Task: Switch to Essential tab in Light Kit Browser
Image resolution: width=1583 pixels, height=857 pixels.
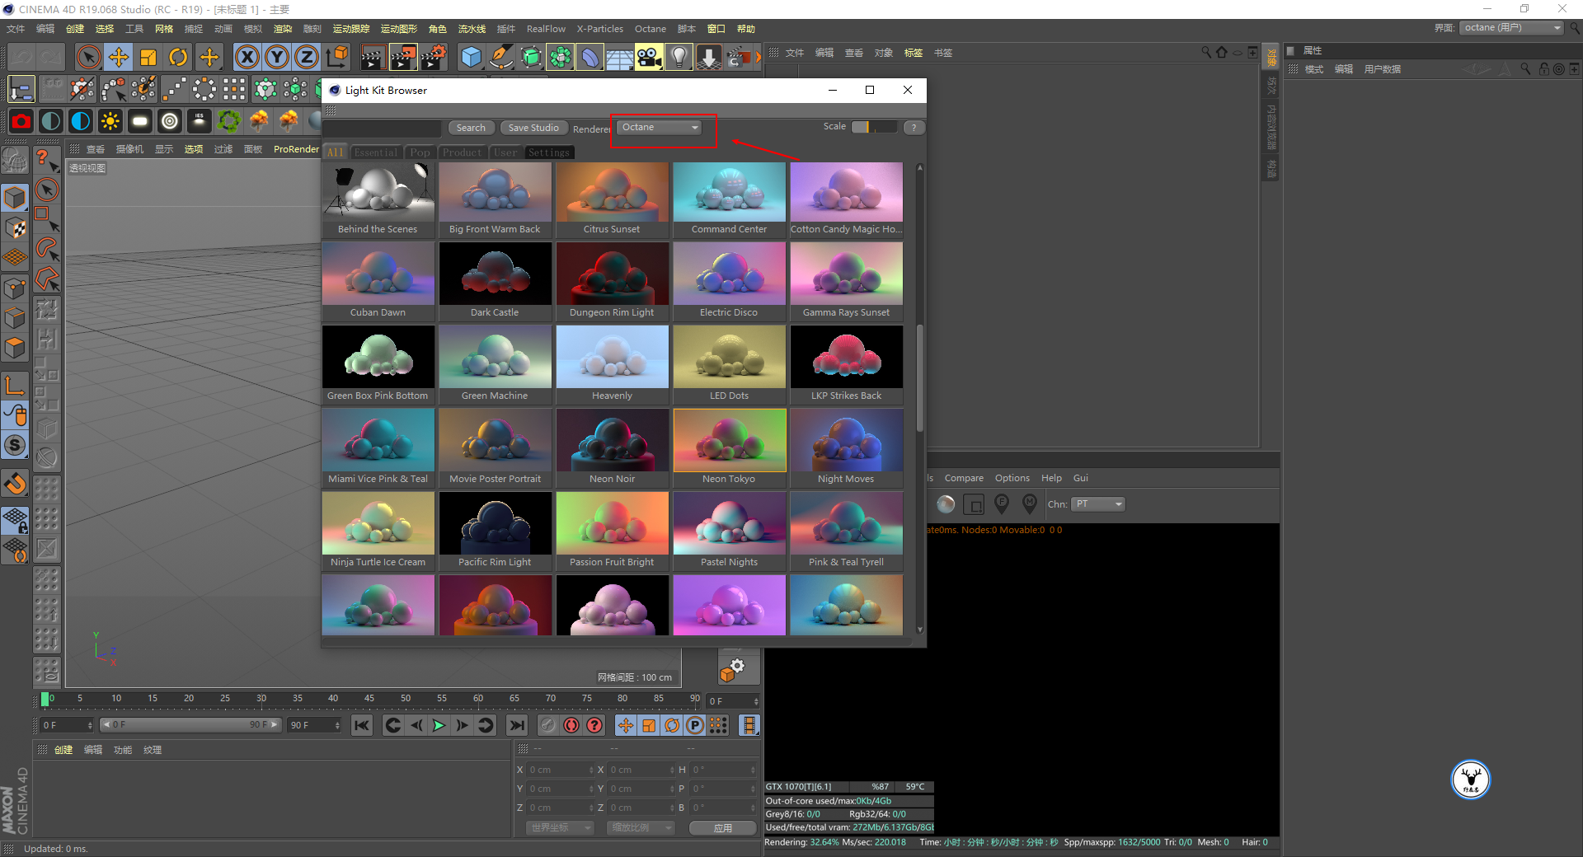Action: click(x=376, y=152)
